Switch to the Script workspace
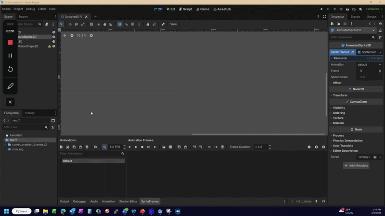The height and width of the screenshot is (216, 385). pyautogui.click(x=185, y=9)
